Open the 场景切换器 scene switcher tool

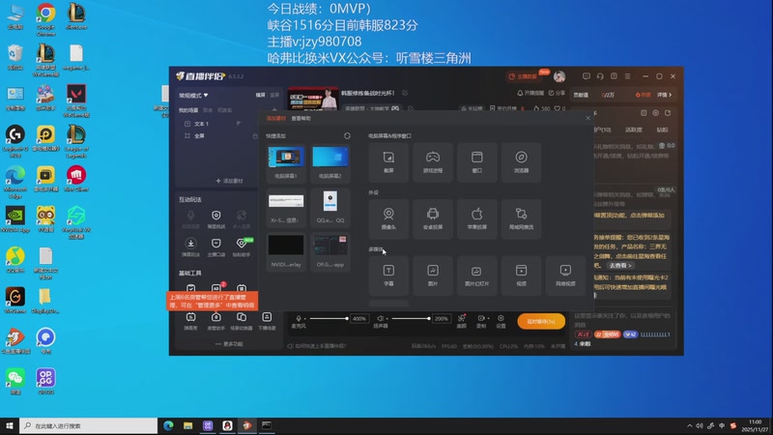coord(241,321)
